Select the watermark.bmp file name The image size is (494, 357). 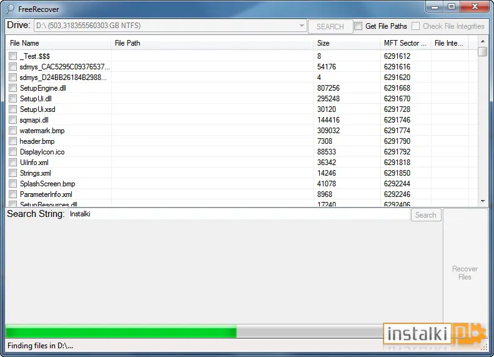click(42, 131)
